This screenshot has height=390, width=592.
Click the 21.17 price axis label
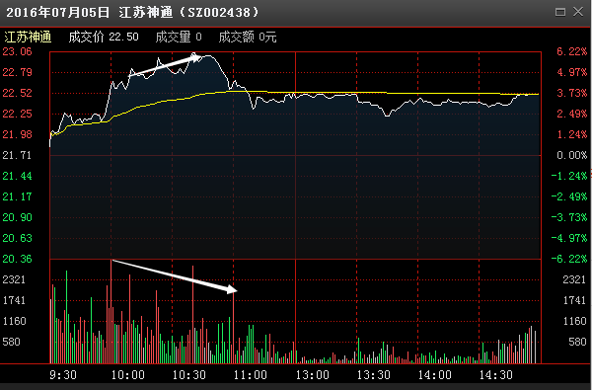pyautogui.click(x=17, y=196)
